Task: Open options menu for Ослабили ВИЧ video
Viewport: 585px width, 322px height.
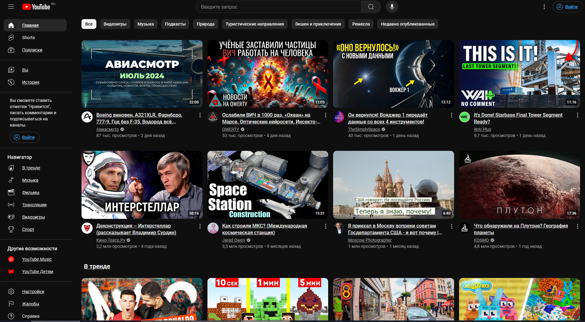Action: click(x=326, y=115)
